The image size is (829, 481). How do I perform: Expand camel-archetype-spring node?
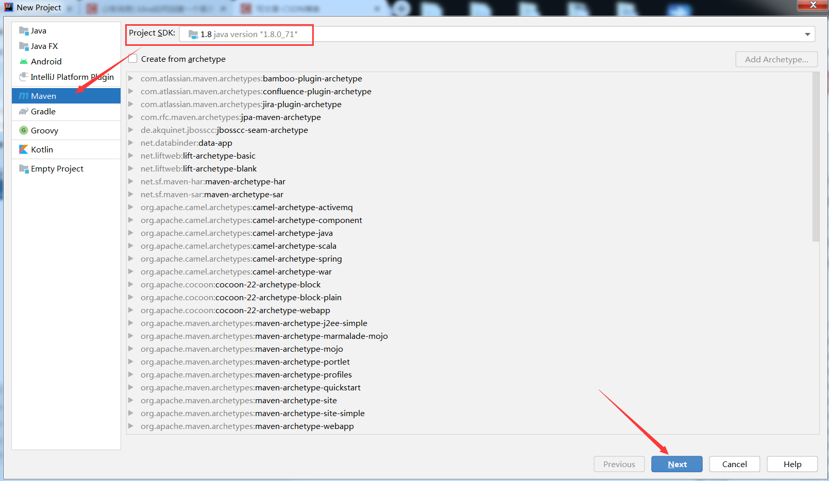(x=131, y=259)
